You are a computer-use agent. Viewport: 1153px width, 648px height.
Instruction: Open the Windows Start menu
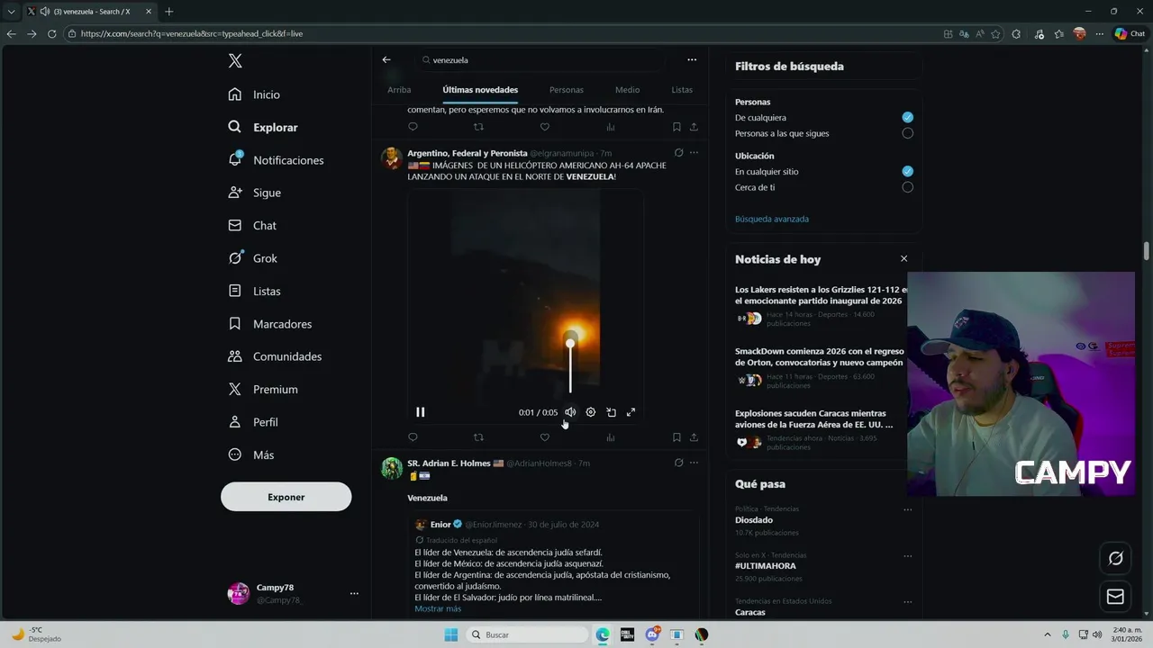pyautogui.click(x=450, y=634)
